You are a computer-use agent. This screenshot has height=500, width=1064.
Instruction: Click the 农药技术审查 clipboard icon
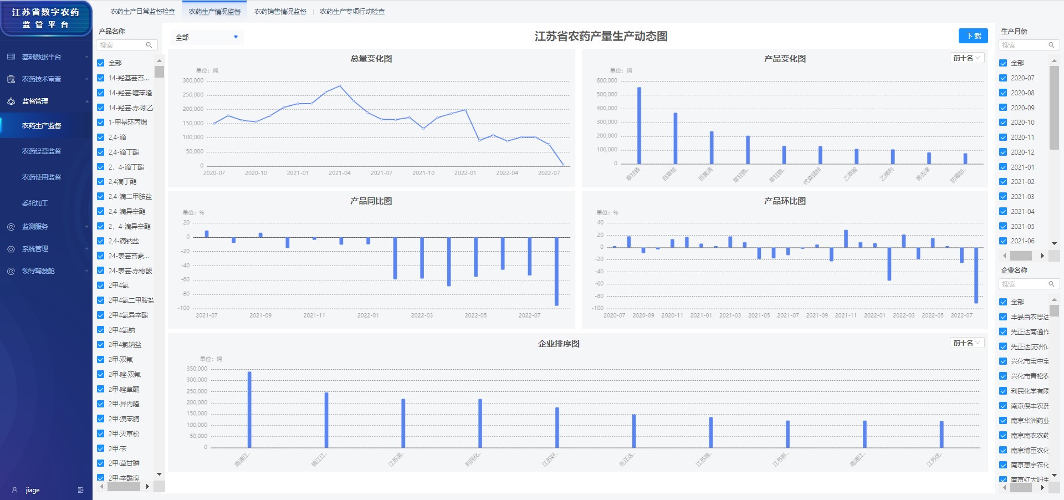point(11,79)
